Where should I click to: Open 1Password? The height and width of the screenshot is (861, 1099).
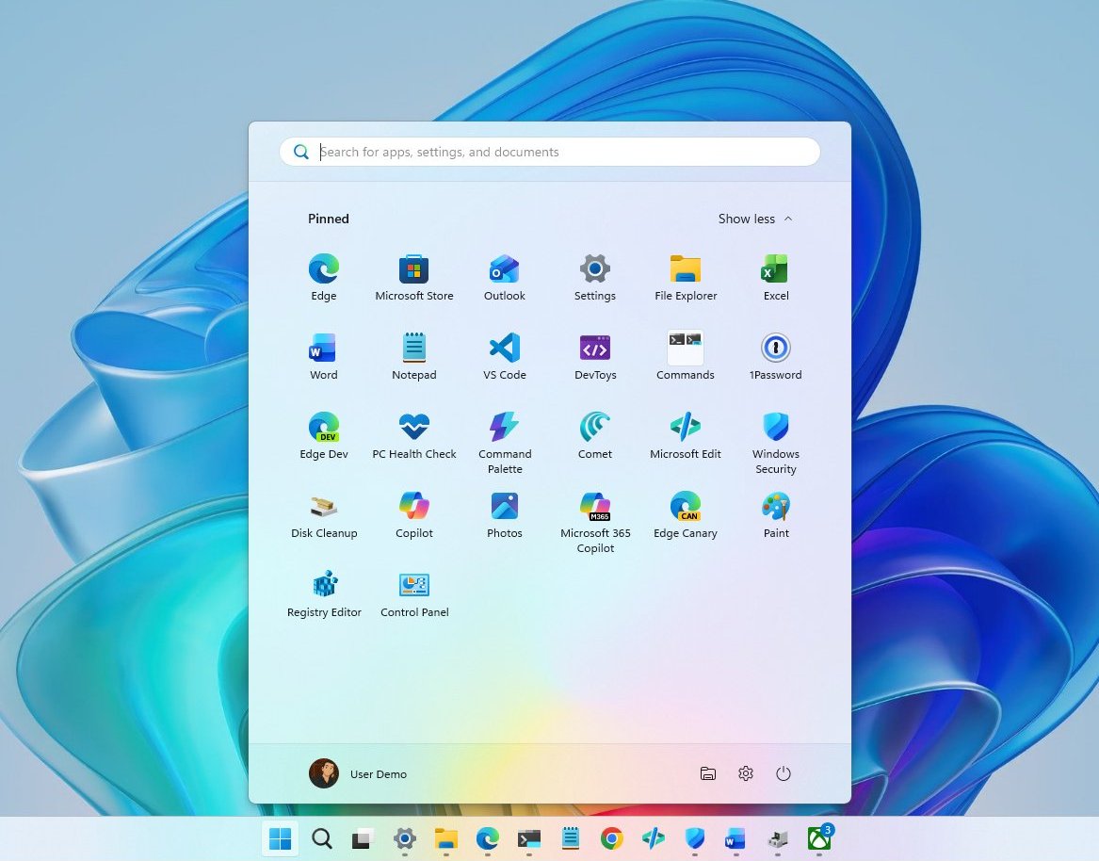pyautogui.click(x=775, y=348)
